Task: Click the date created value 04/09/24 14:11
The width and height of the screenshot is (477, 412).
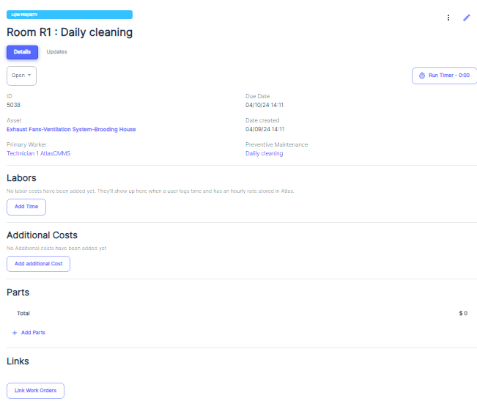Action: [265, 130]
